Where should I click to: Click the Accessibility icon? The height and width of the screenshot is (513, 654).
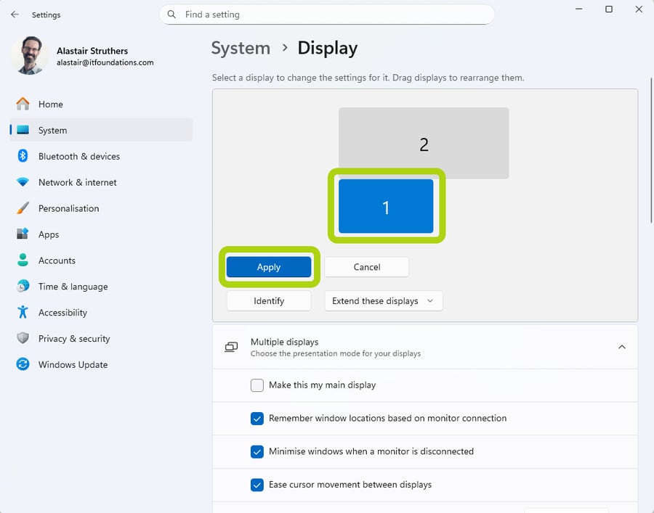tap(24, 313)
